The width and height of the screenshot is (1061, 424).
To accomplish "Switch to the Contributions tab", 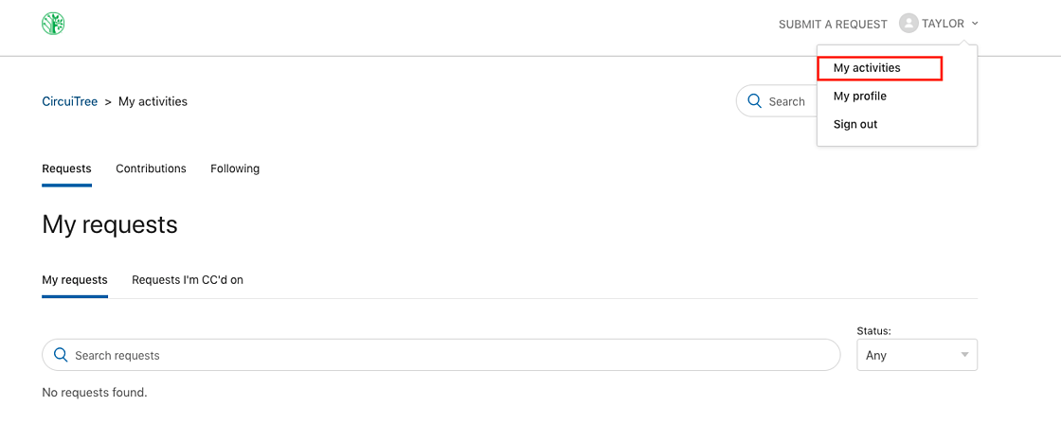I will point(151,168).
